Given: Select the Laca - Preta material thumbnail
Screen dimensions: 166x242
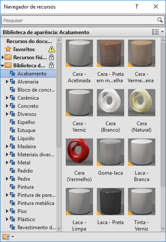Looking at the screenshot, I should tap(111, 202).
